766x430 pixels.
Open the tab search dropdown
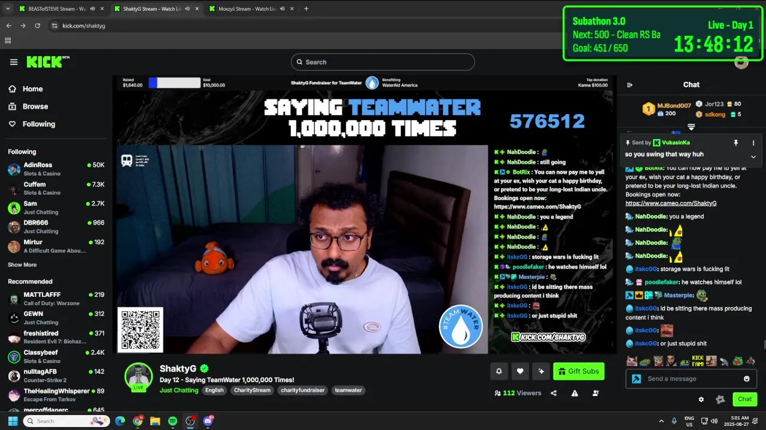point(7,9)
